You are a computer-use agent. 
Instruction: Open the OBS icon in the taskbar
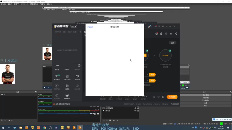click(50, 127)
